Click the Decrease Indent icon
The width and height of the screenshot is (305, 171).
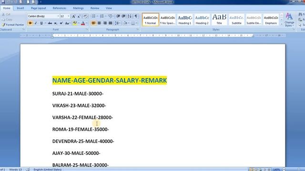click(x=118, y=16)
